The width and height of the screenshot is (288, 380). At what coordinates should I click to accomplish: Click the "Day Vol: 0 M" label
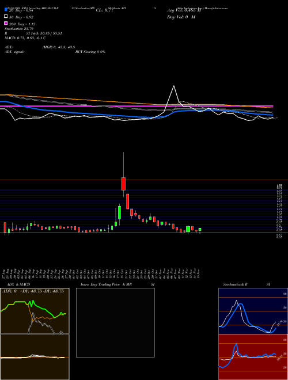click(181, 17)
